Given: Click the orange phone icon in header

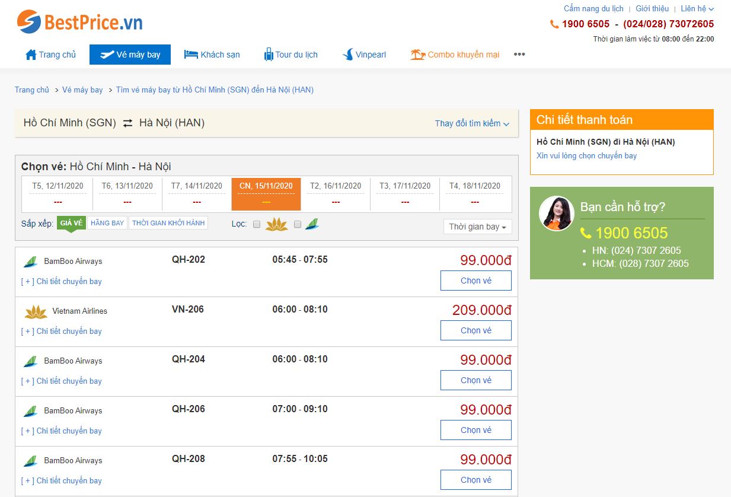Looking at the screenshot, I should tap(554, 24).
